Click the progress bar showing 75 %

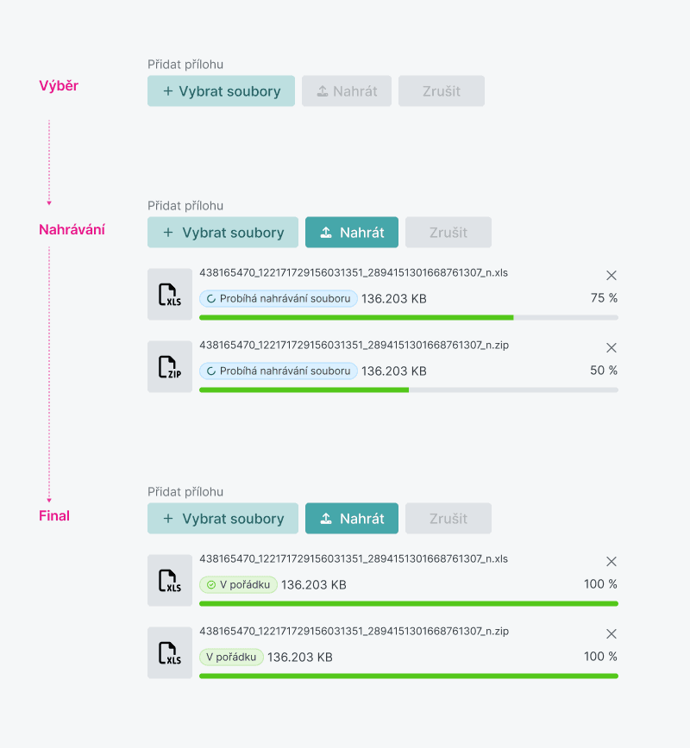point(408,317)
